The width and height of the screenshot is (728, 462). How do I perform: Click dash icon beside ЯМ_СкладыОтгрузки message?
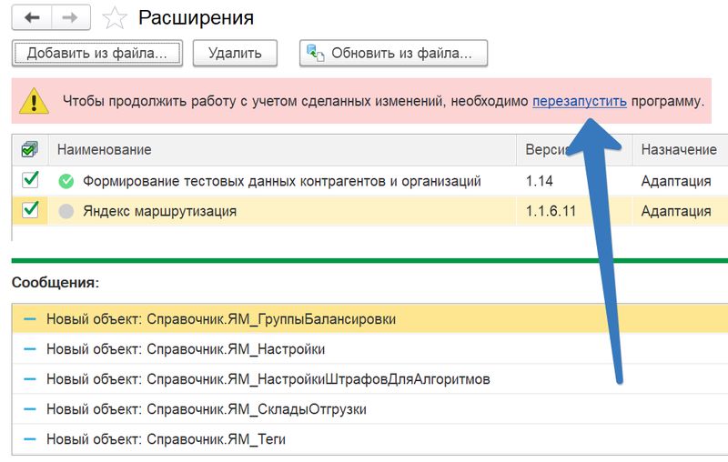[x=30, y=409]
